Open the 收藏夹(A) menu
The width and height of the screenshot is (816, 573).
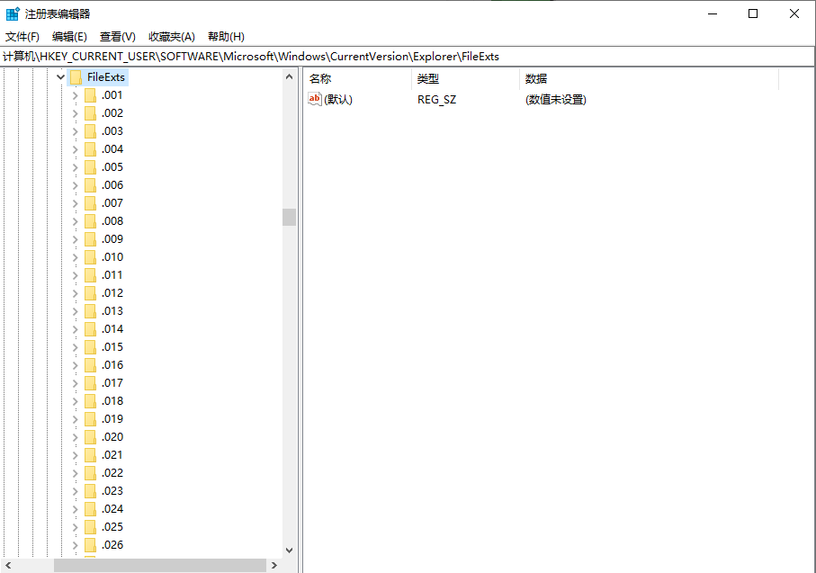pyautogui.click(x=171, y=36)
